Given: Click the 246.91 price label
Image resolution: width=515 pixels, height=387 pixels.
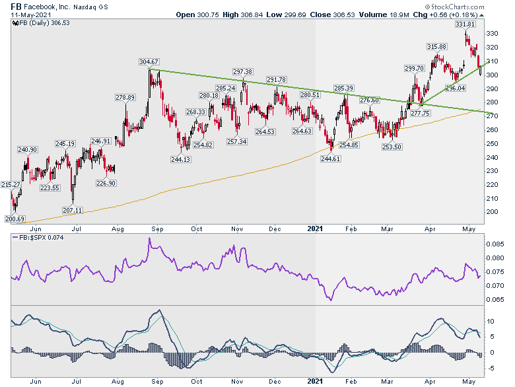Looking at the screenshot, I should coord(101,141).
